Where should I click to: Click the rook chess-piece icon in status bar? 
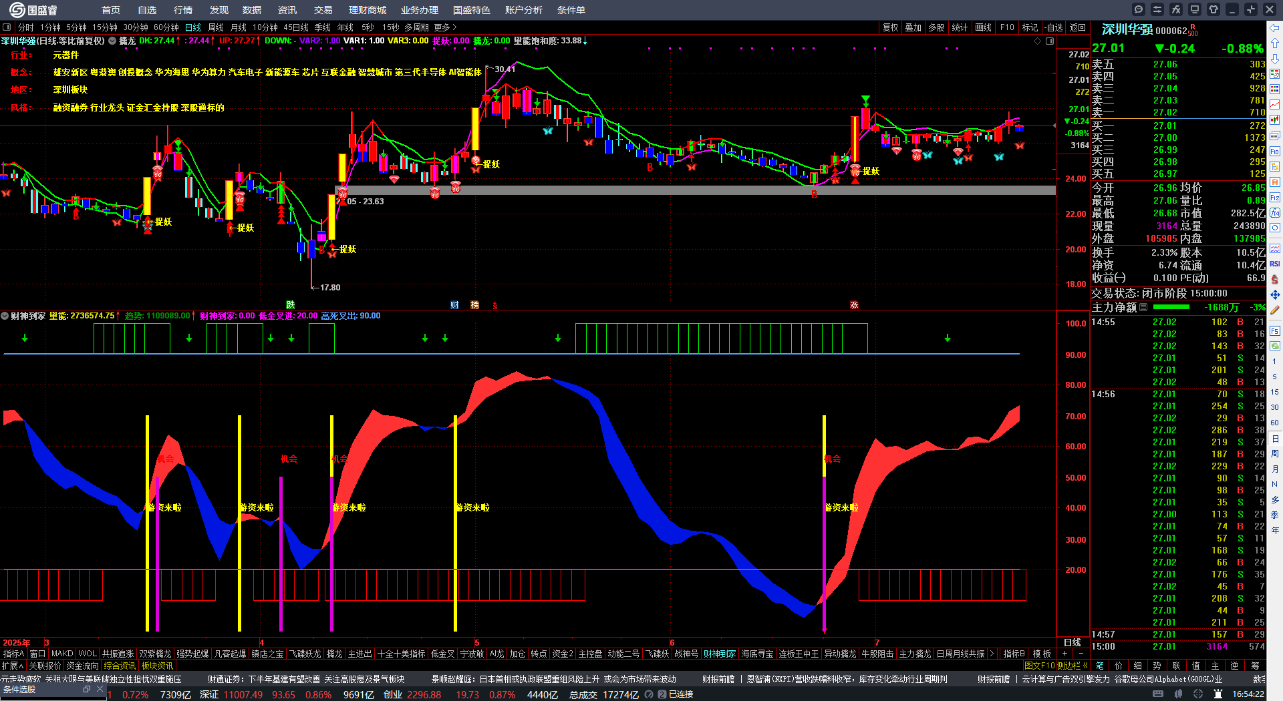tap(1218, 694)
